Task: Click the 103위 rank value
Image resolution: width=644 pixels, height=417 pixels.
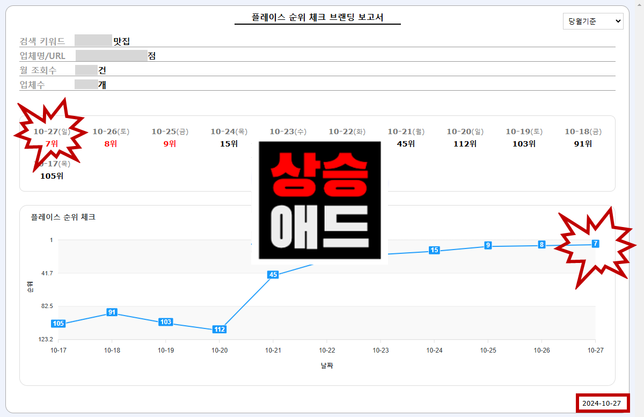Action: 524,144
